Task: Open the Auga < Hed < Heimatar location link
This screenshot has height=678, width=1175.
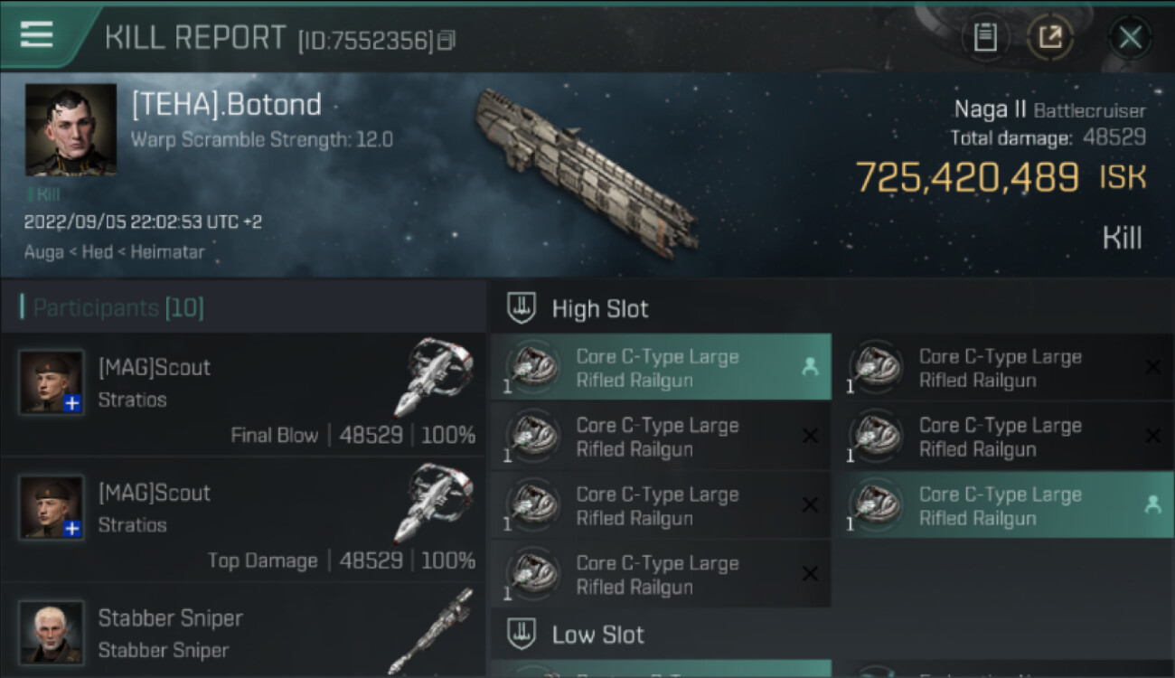Action: [x=115, y=252]
